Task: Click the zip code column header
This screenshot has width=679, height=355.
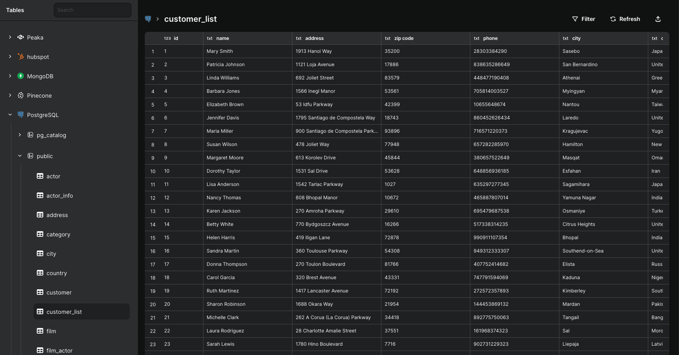Action: coord(404,38)
